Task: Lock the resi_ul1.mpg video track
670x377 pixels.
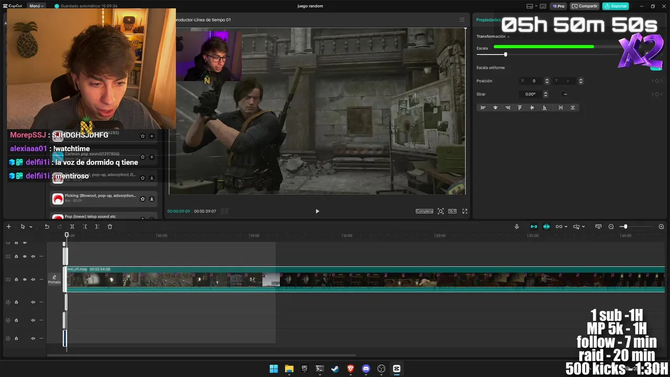Action: tap(16, 280)
